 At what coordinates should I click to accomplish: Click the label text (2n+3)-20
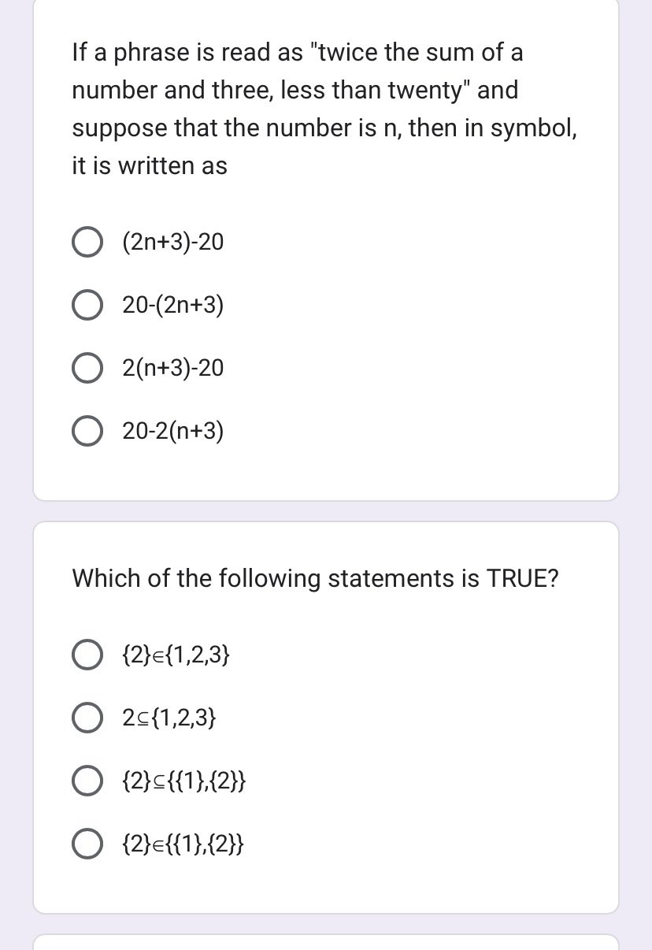(x=172, y=242)
